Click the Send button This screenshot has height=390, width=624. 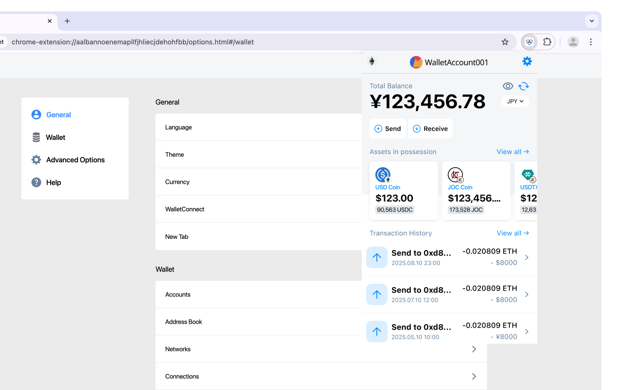(388, 128)
